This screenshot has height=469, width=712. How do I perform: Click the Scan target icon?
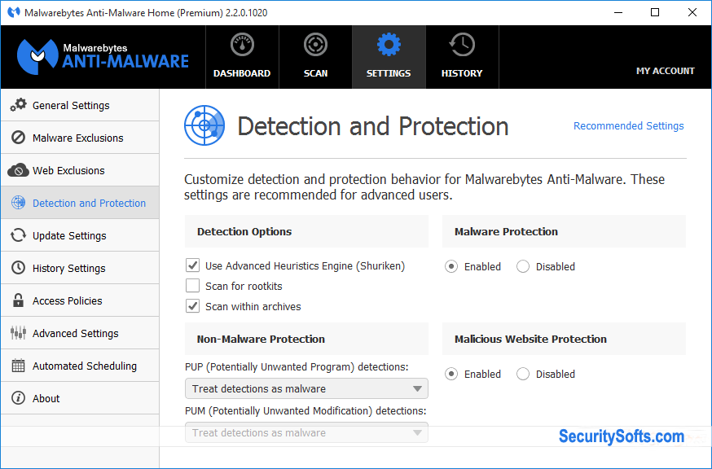315,45
